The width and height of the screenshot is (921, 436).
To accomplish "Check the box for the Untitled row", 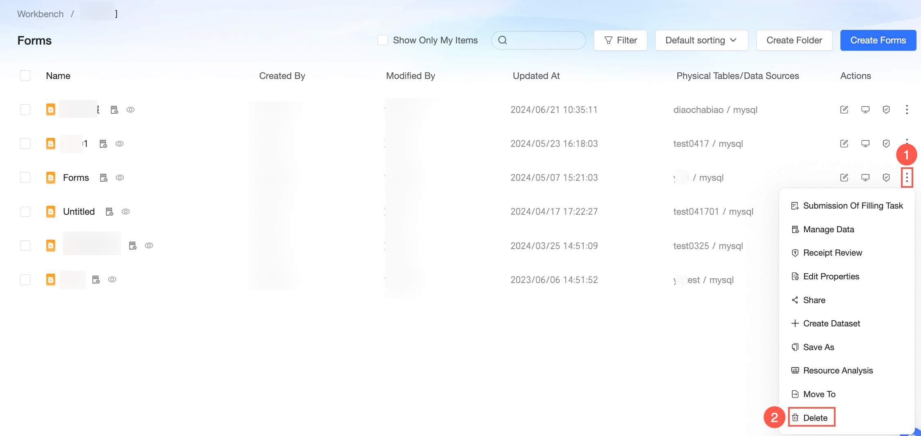I will coord(25,211).
